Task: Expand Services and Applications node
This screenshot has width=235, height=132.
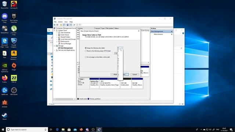Action: pyautogui.click(x=55, y=50)
